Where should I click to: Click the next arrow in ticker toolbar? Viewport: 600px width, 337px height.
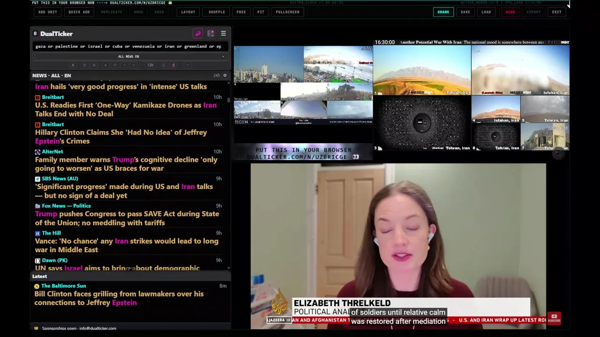[x=134, y=65]
